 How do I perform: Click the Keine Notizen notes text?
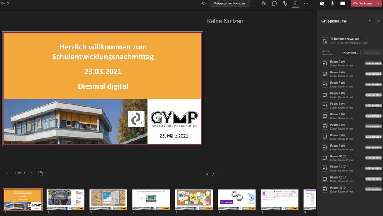point(225,21)
